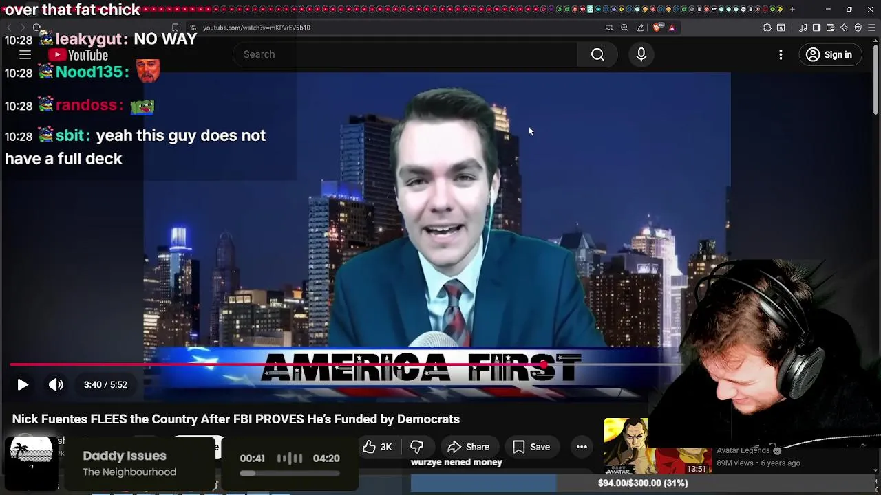
Task: Open Leo AI sparkle icon
Action: [844, 27]
